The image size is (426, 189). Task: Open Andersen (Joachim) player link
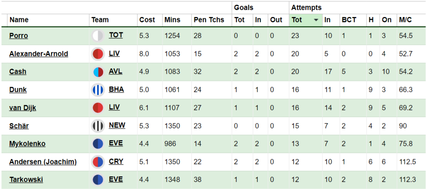43,162
